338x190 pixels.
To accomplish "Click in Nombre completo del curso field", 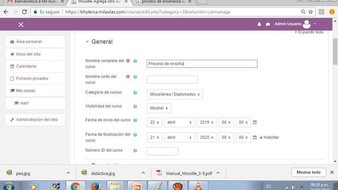I will coord(202,64).
